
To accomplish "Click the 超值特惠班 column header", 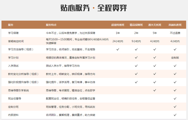I will tap(118, 25).
